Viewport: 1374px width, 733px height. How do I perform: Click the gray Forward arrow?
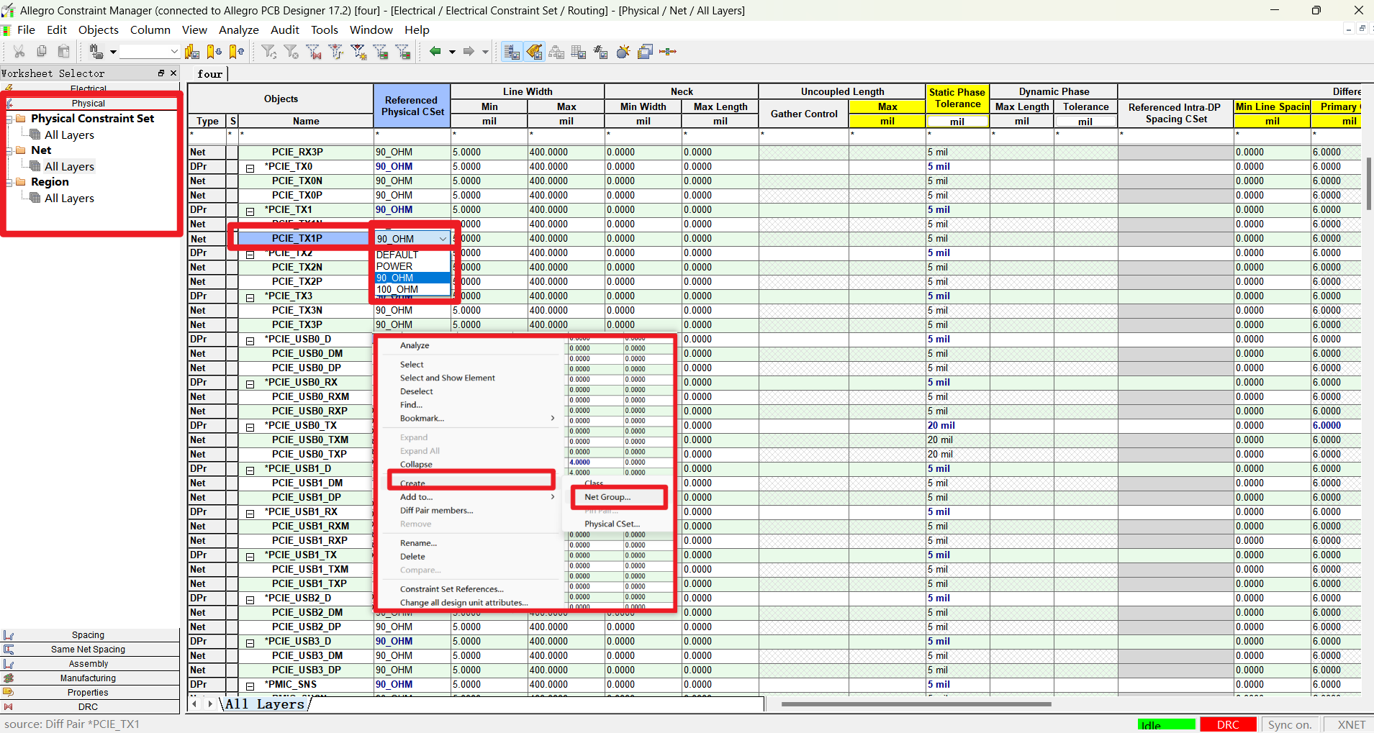pyautogui.click(x=469, y=51)
